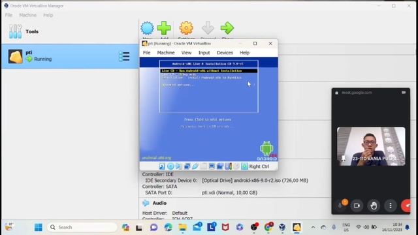Click the green Add machine plus icon
418x235 pixels.
pos(164,28)
